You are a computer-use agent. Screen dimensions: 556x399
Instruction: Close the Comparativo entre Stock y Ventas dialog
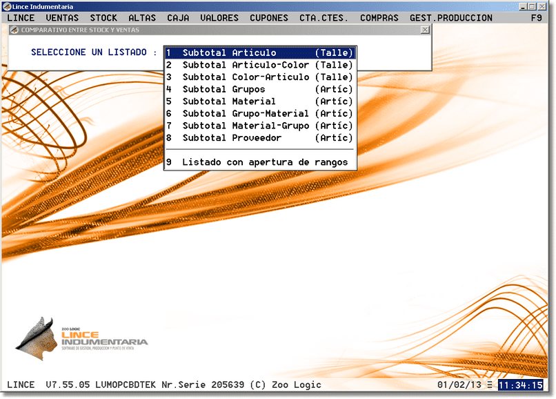click(425, 30)
